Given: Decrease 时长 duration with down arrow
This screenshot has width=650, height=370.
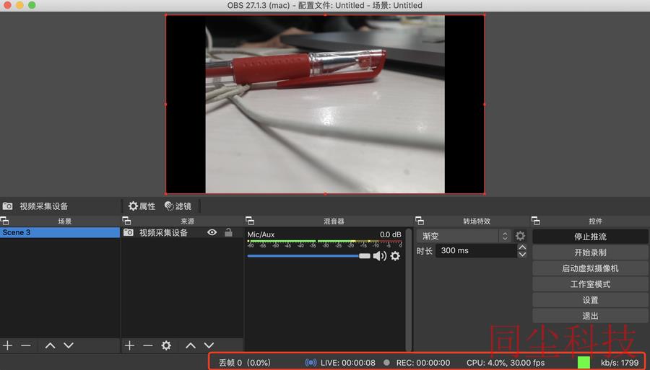Looking at the screenshot, I should click(522, 254).
